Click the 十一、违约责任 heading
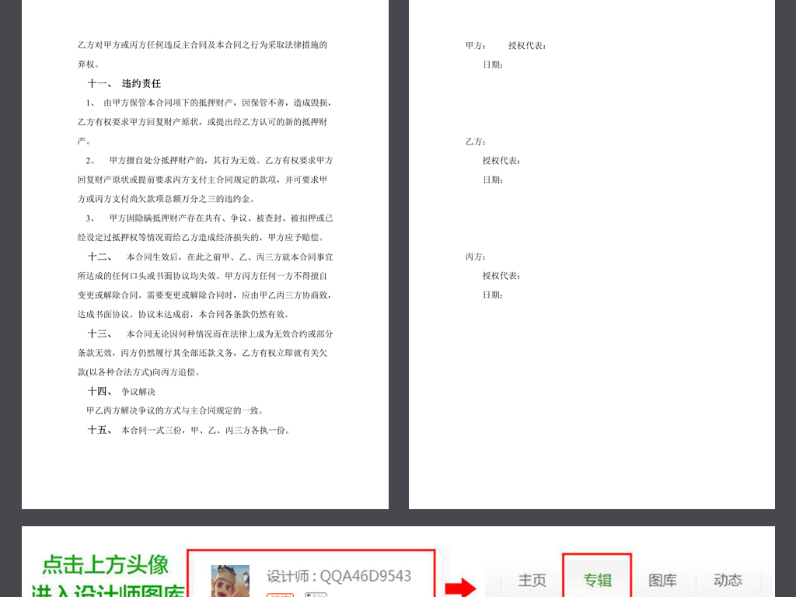 coord(124,83)
